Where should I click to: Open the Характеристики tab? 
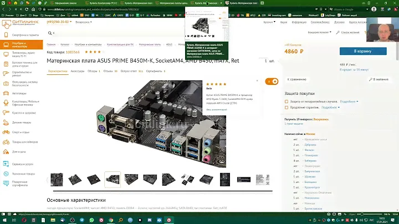coord(57,71)
